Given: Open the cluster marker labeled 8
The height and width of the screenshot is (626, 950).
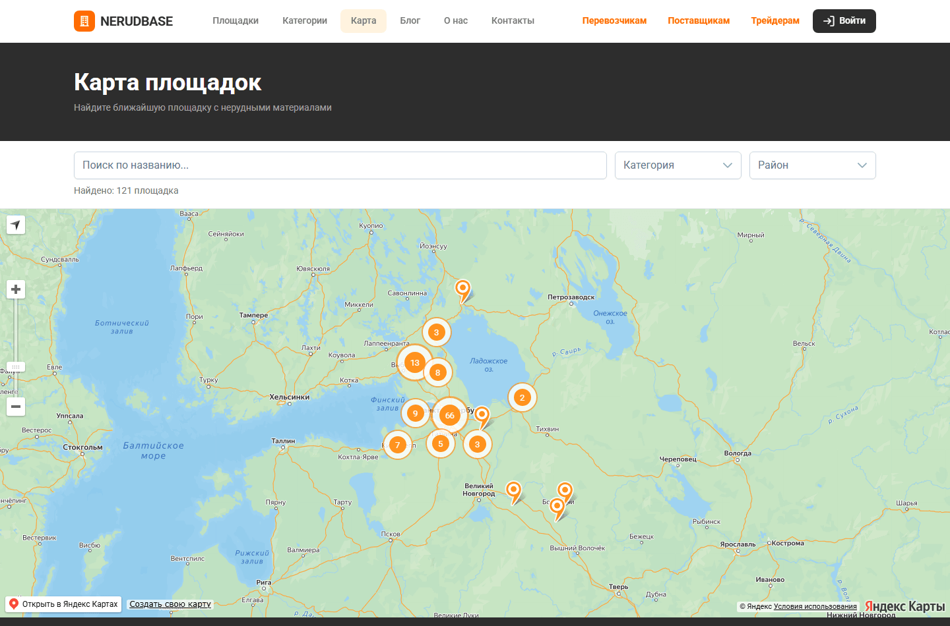Looking at the screenshot, I should 437,372.
